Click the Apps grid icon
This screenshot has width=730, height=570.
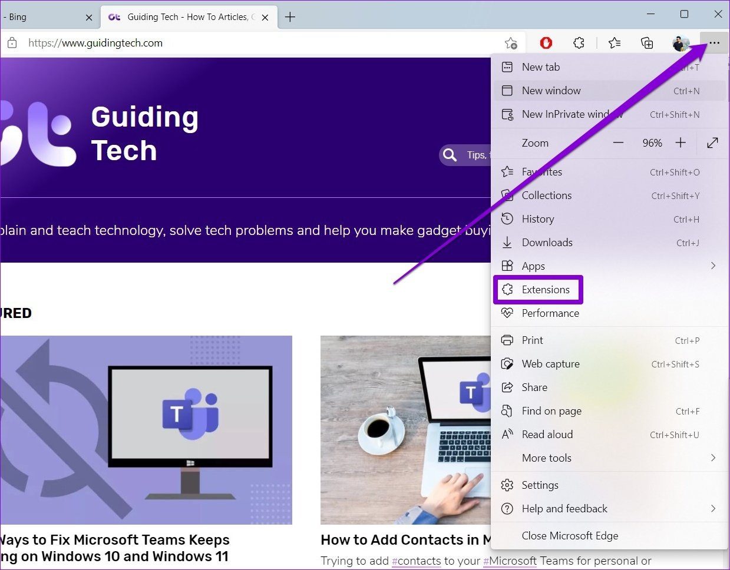pyautogui.click(x=507, y=266)
